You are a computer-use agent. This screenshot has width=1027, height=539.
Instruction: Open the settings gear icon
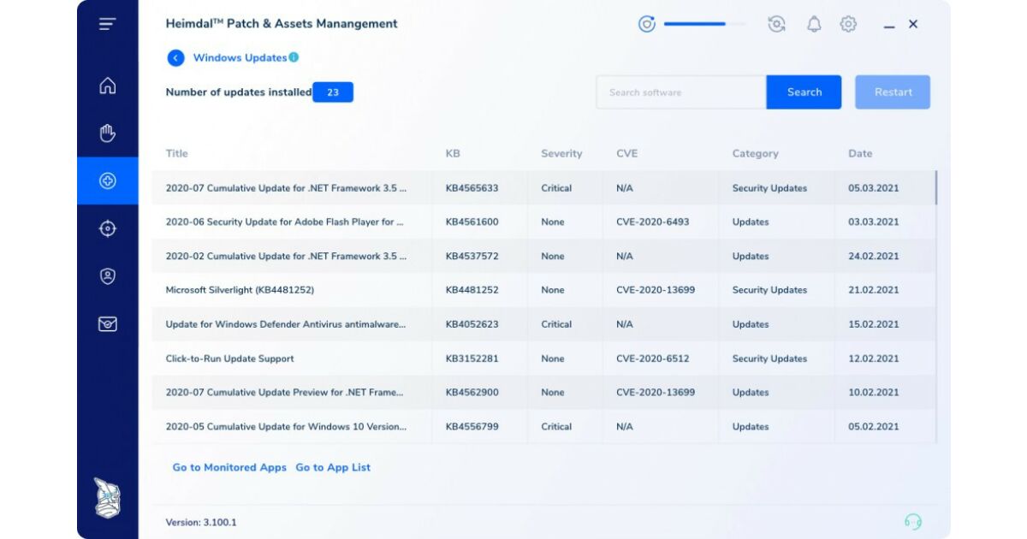click(x=848, y=24)
